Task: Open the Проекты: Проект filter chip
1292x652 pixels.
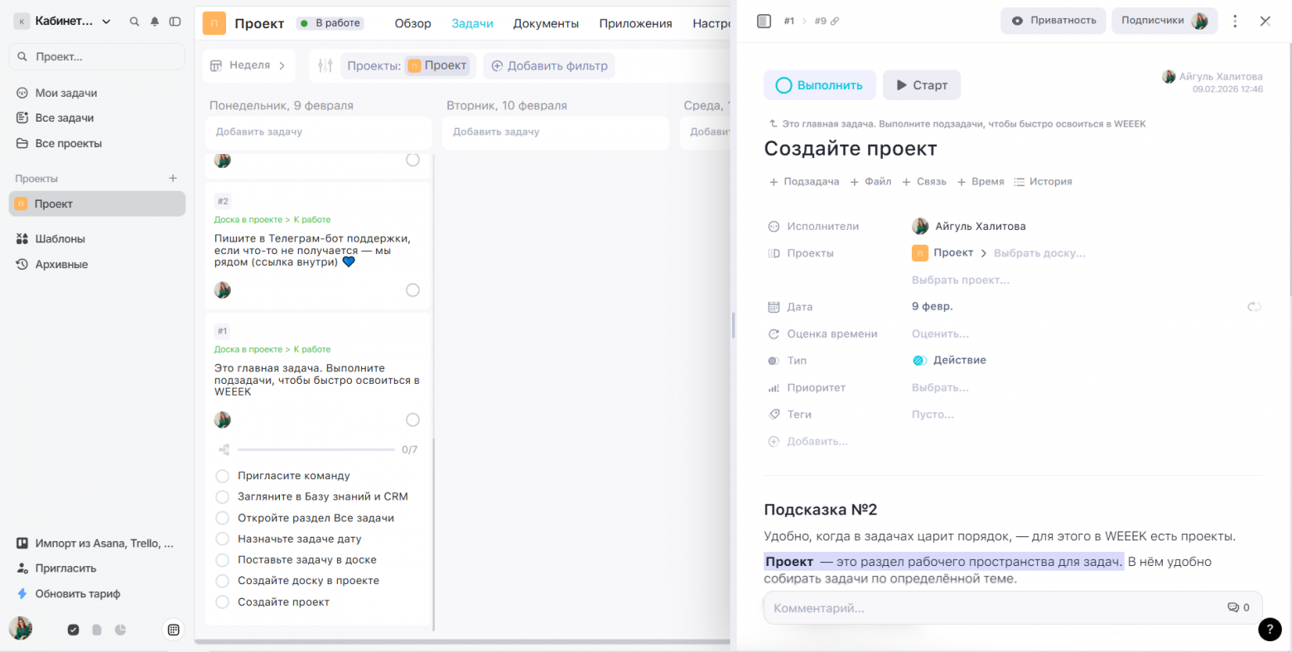Action: tap(407, 65)
